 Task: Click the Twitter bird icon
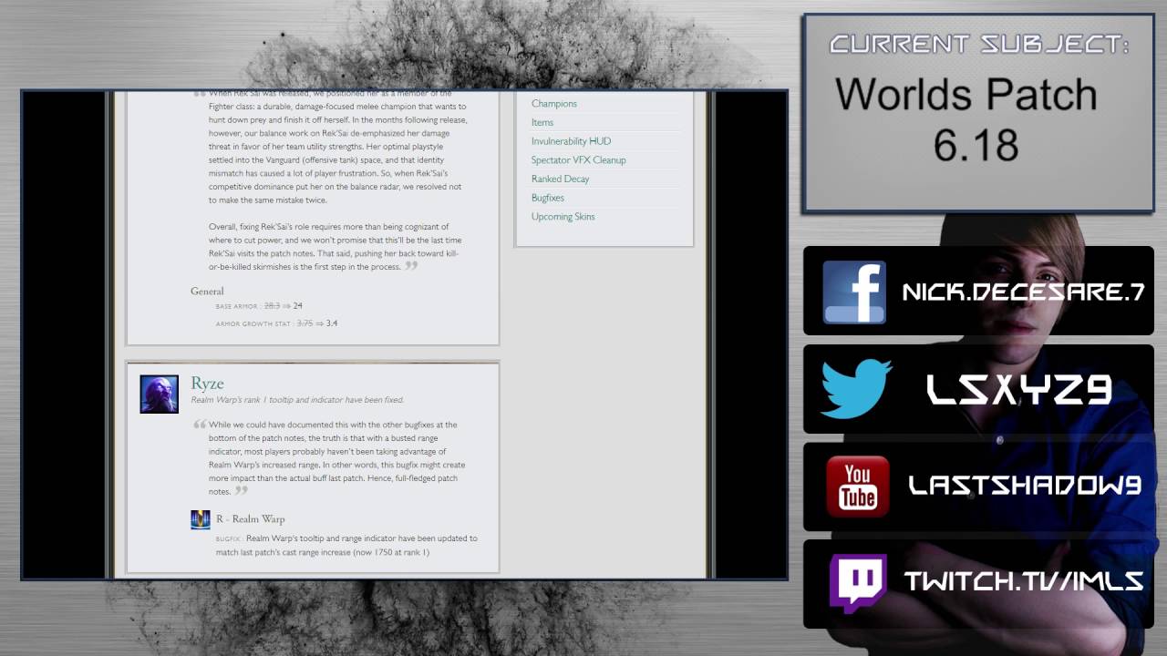(856, 389)
